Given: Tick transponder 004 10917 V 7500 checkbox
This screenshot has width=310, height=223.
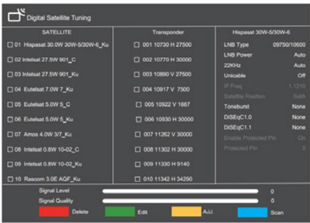Looking at the screenshot, I should (137, 89).
